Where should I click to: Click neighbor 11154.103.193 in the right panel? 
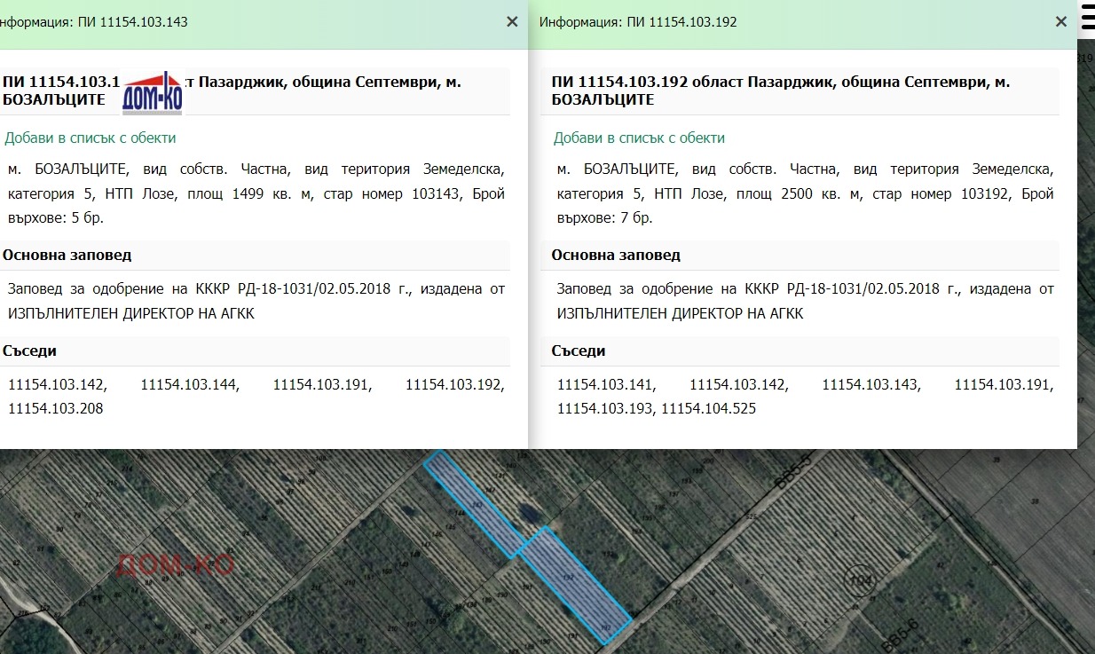pos(605,408)
